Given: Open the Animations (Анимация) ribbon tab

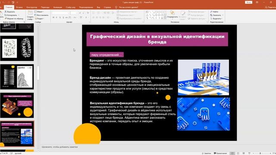Looking at the screenshot, I should (57, 7).
